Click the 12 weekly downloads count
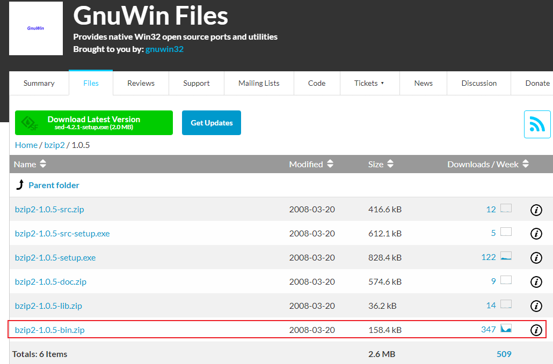The height and width of the screenshot is (364, 553). pyautogui.click(x=491, y=210)
